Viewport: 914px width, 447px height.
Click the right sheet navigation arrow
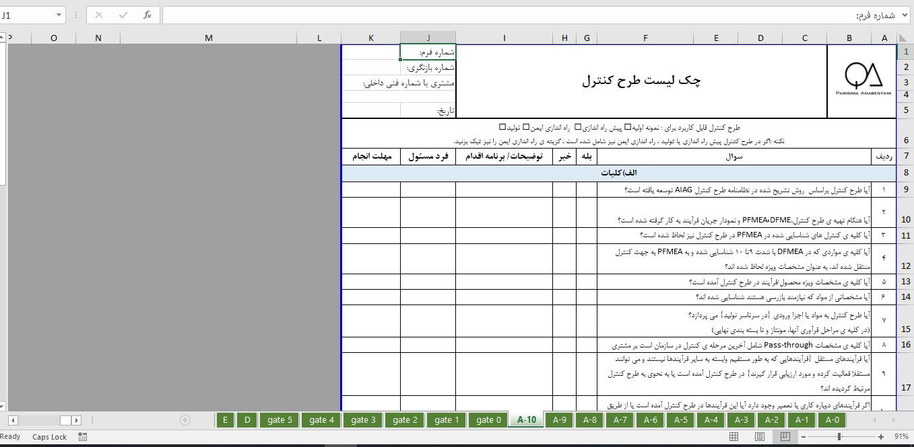(77, 420)
